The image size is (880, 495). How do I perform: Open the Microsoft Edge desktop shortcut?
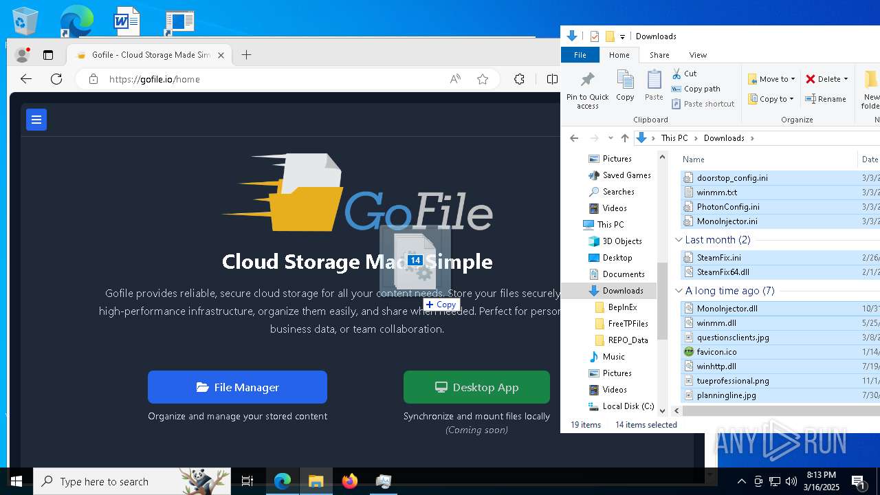click(x=76, y=21)
